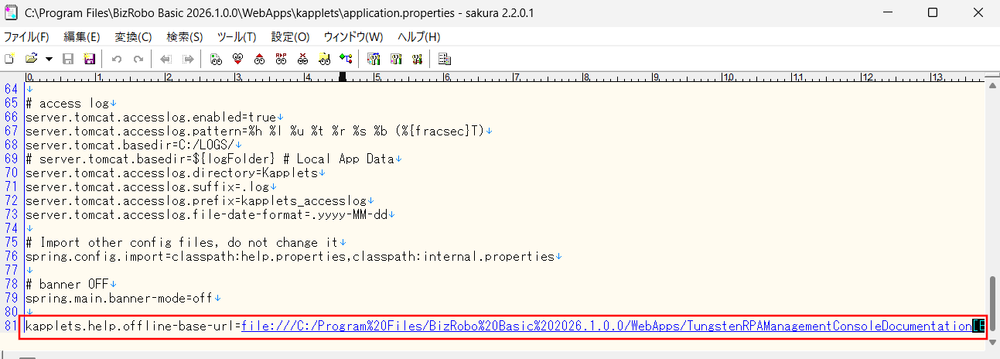Click the Redo arrow icon

pyautogui.click(x=138, y=59)
